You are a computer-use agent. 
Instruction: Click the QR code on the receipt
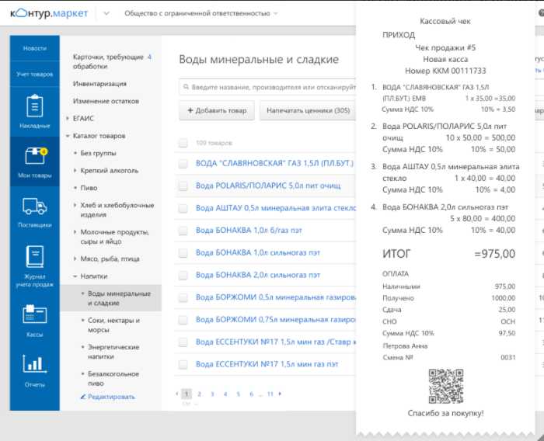[446, 386]
